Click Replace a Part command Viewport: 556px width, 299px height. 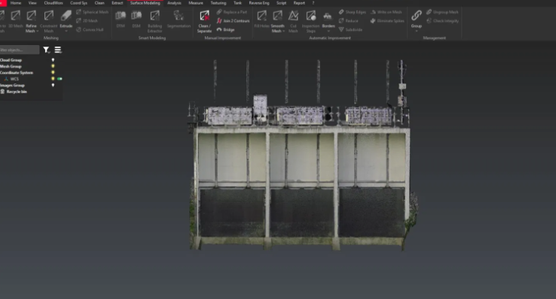(x=232, y=12)
